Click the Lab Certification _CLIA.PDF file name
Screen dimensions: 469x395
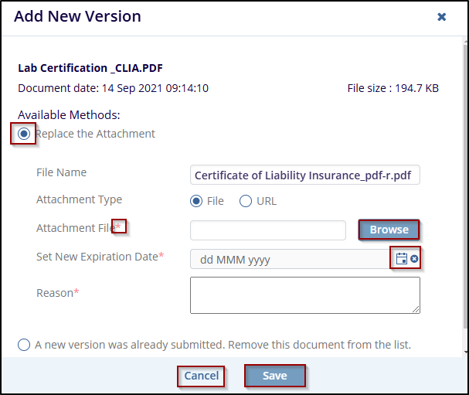click(90, 68)
